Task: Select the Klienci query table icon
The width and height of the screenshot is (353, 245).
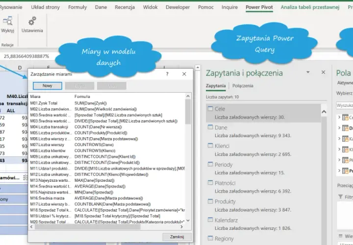Action: pos(210,146)
